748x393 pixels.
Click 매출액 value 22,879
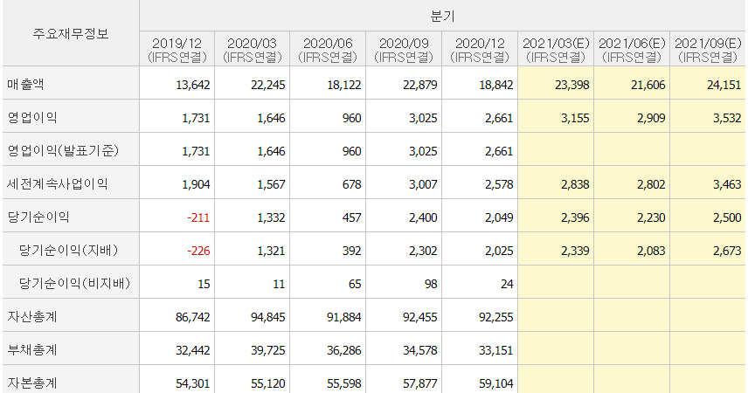[419, 85]
